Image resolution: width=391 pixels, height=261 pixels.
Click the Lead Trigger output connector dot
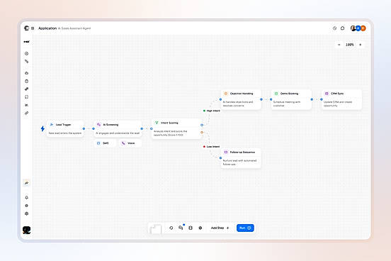(x=84, y=128)
